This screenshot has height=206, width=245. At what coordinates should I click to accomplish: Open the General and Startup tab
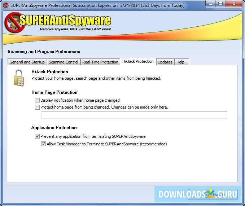pyautogui.click(x=27, y=62)
